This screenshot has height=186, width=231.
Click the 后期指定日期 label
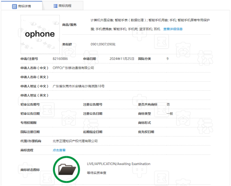93,132
